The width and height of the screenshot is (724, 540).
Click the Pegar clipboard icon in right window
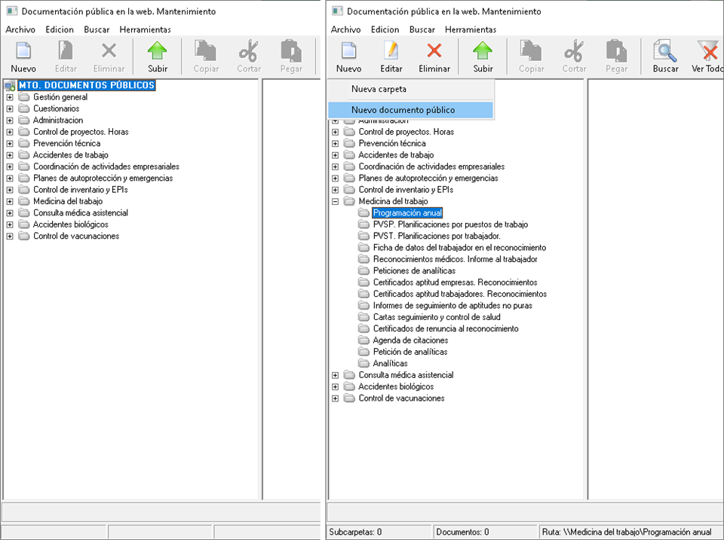click(616, 52)
